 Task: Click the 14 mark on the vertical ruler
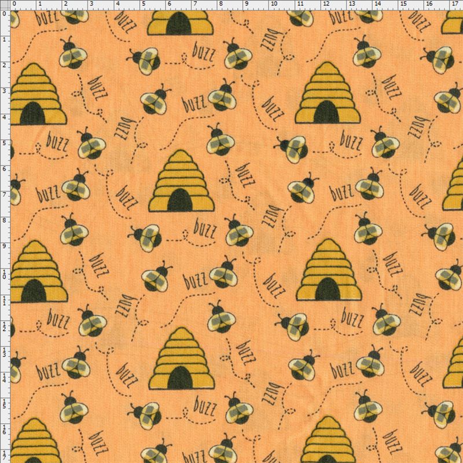4,378
